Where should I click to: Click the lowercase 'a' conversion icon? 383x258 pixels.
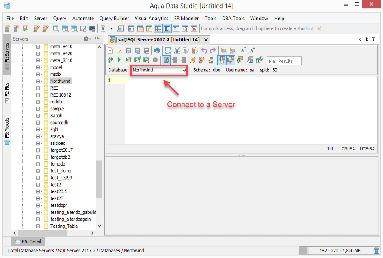click(x=243, y=50)
